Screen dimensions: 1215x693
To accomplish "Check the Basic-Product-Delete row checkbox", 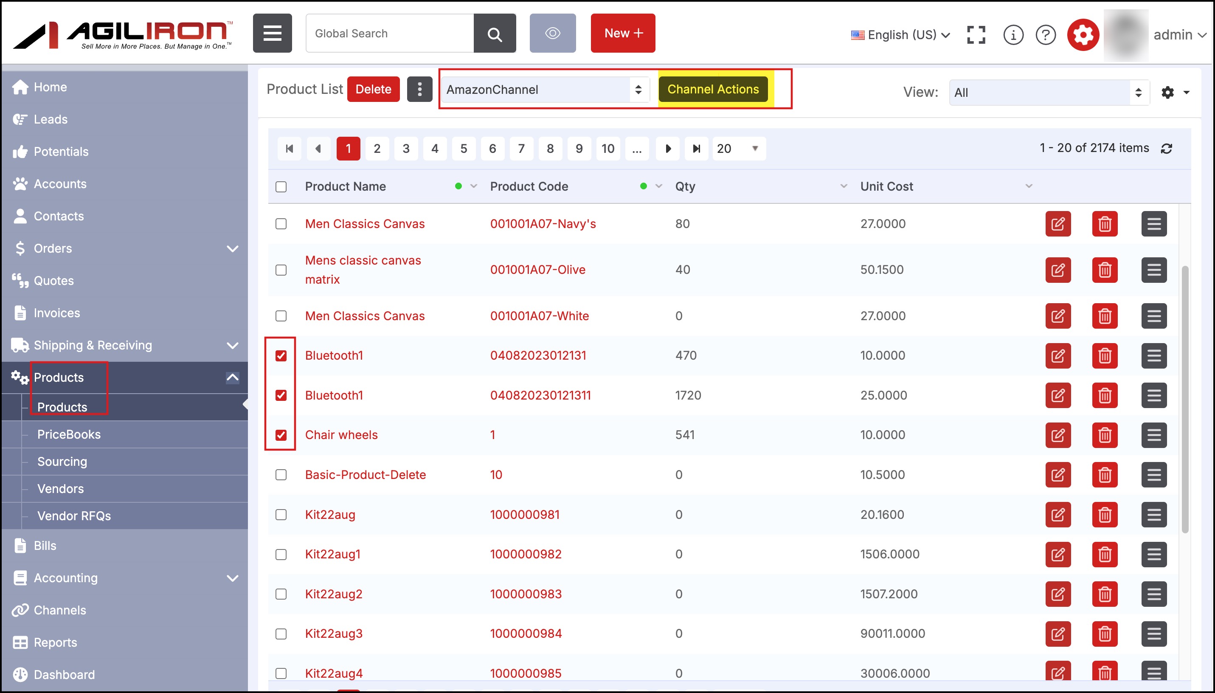I will [281, 475].
